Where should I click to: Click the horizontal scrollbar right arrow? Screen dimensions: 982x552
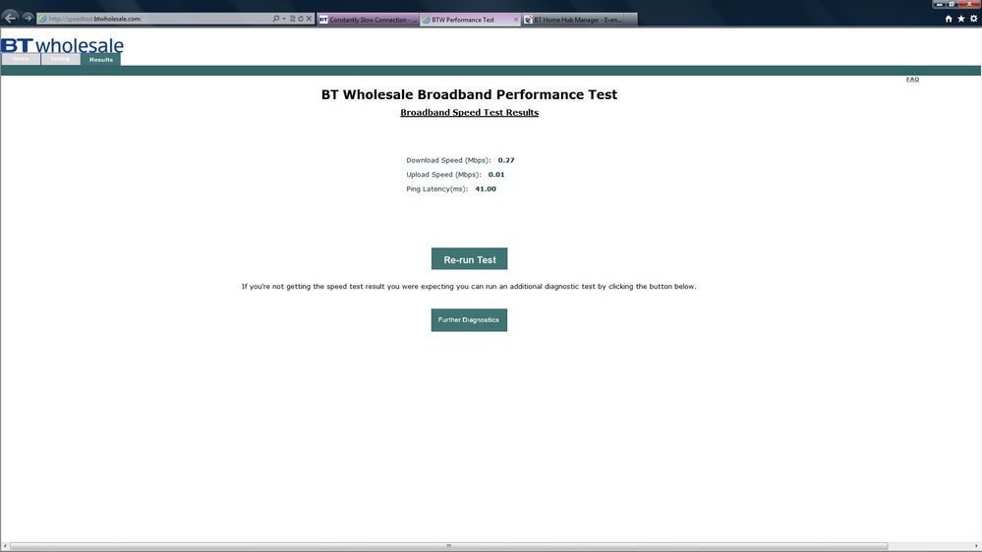tap(977, 546)
